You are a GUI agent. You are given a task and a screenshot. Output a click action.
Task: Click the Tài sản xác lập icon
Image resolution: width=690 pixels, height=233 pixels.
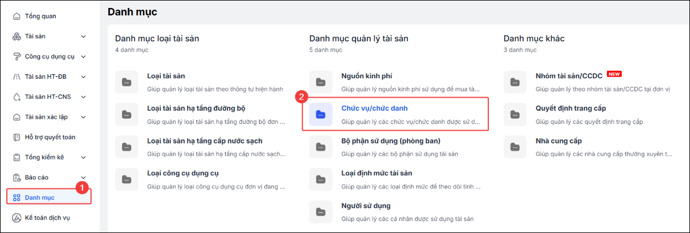(x=17, y=117)
